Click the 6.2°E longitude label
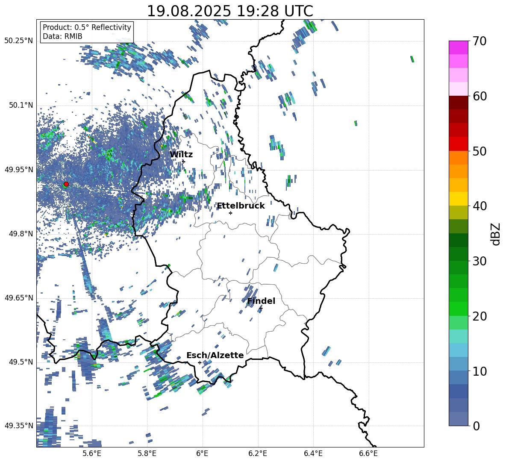Screen dimensions: 506x462 pyautogui.click(x=258, y=453)
